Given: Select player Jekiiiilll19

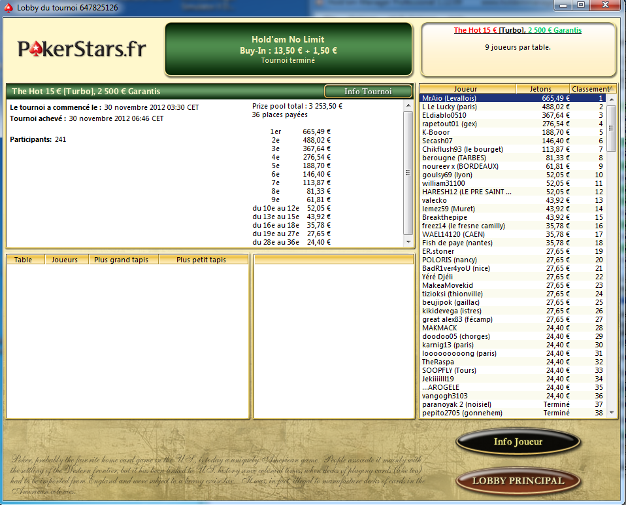Looking at the screenshot, I should click(x=513, y=379).
